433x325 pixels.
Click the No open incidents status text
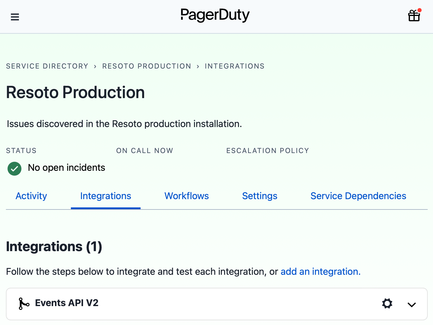pyautogui.click(x=66, y=168)
